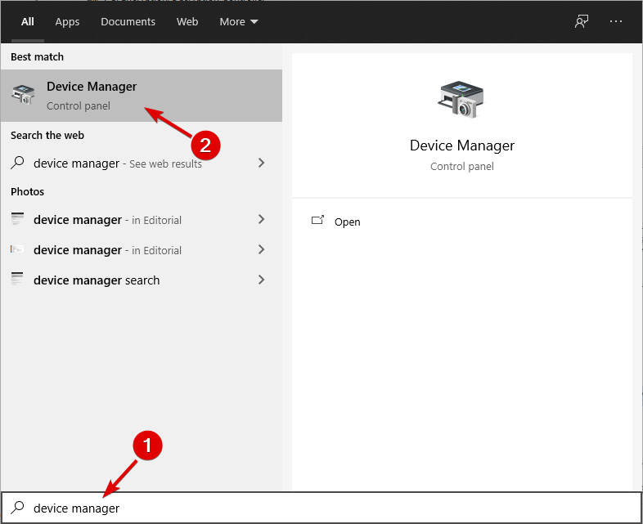Expand the More dropdown
Viewport: 643px width, 524px height.
tap(239, 22)
